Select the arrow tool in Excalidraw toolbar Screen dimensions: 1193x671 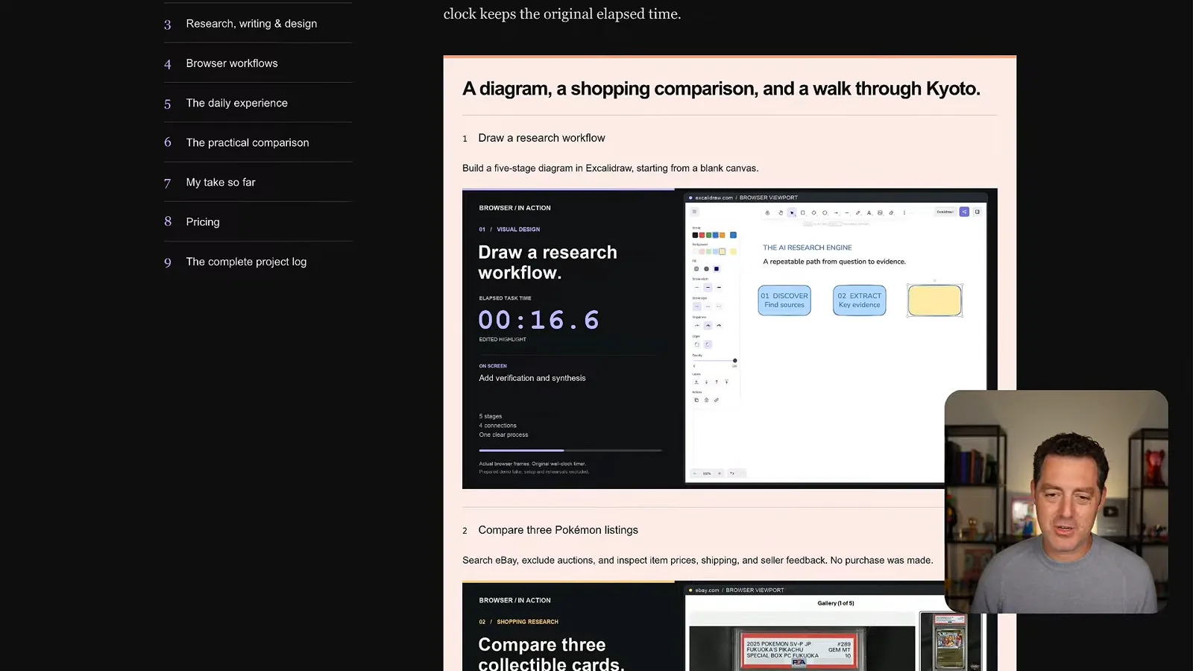(x=836, y=212)
